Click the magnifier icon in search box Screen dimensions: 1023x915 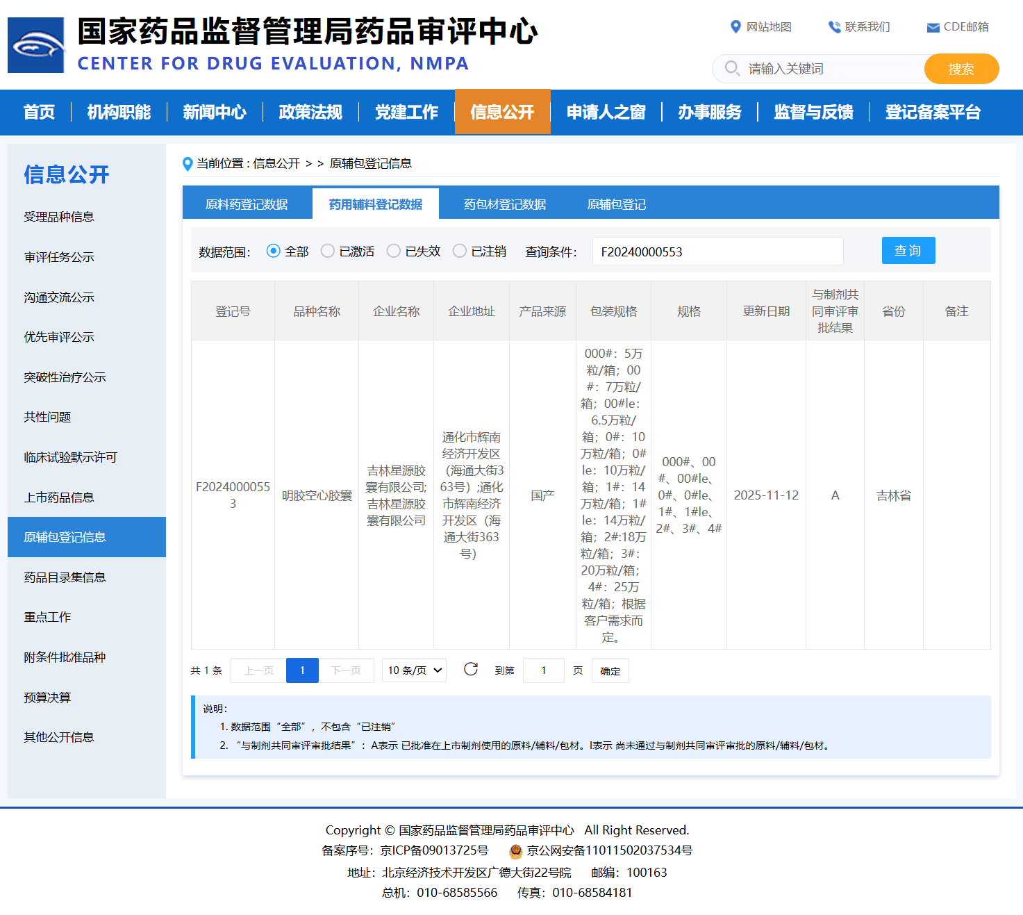pos(732,68)
